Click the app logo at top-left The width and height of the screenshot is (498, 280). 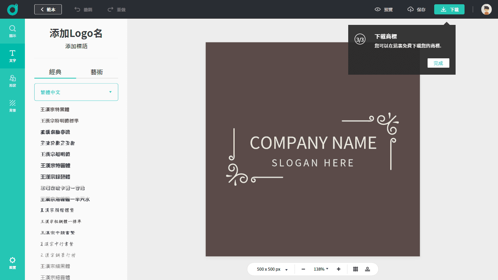[x=12, y=9]
